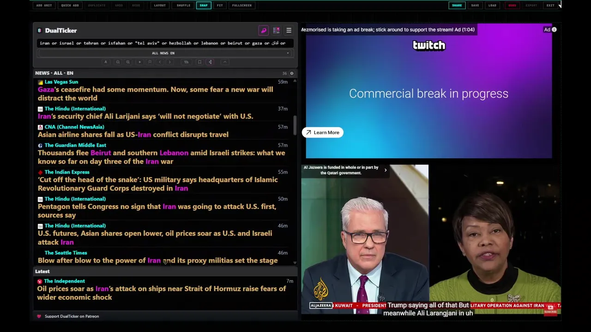The width and height of the screenshot is (591, 332).
Task: Open 'Cut off the head of the snake' headline
Action: (x=157, y=184)
